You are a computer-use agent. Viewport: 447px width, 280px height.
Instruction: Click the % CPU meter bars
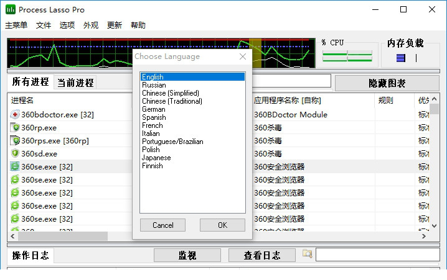tap(347, 56)
